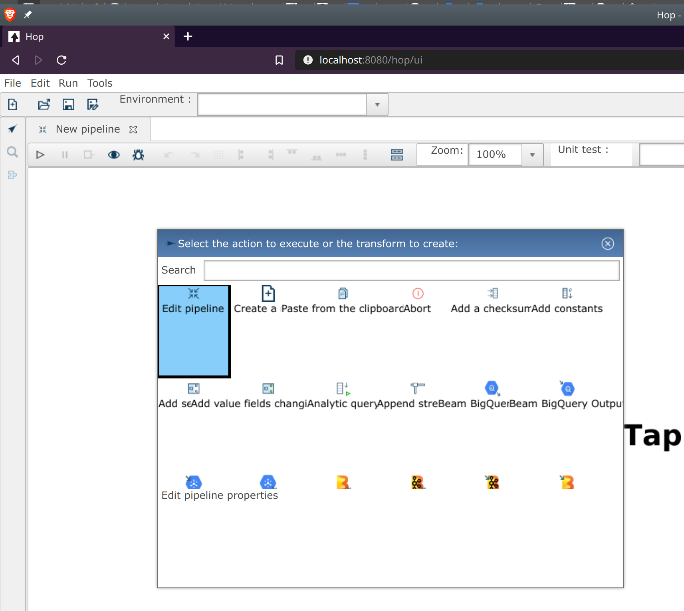Screen dimensions: 684x611
Task: Click the Search input field in dialog
Action: [x=411, y=271]
